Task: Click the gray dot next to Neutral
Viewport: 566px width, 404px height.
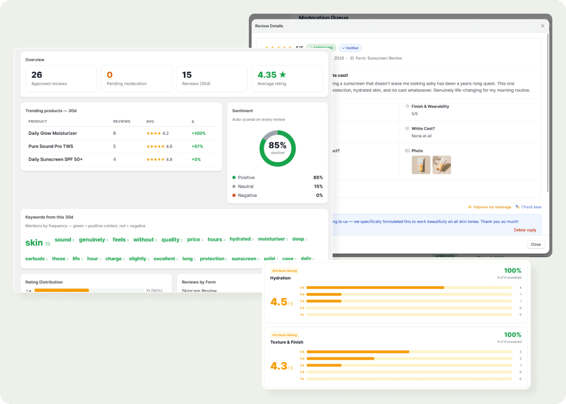Action: coord(234,187)
